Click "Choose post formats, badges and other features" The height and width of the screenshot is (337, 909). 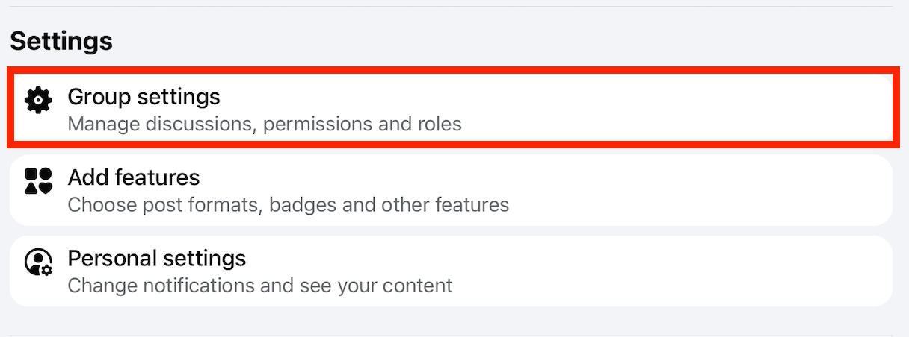point(289,204)
